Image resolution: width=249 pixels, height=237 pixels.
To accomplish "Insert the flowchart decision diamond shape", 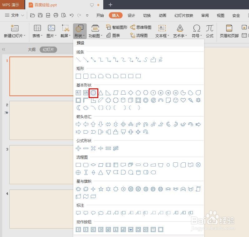I will [x=93, y=165].
